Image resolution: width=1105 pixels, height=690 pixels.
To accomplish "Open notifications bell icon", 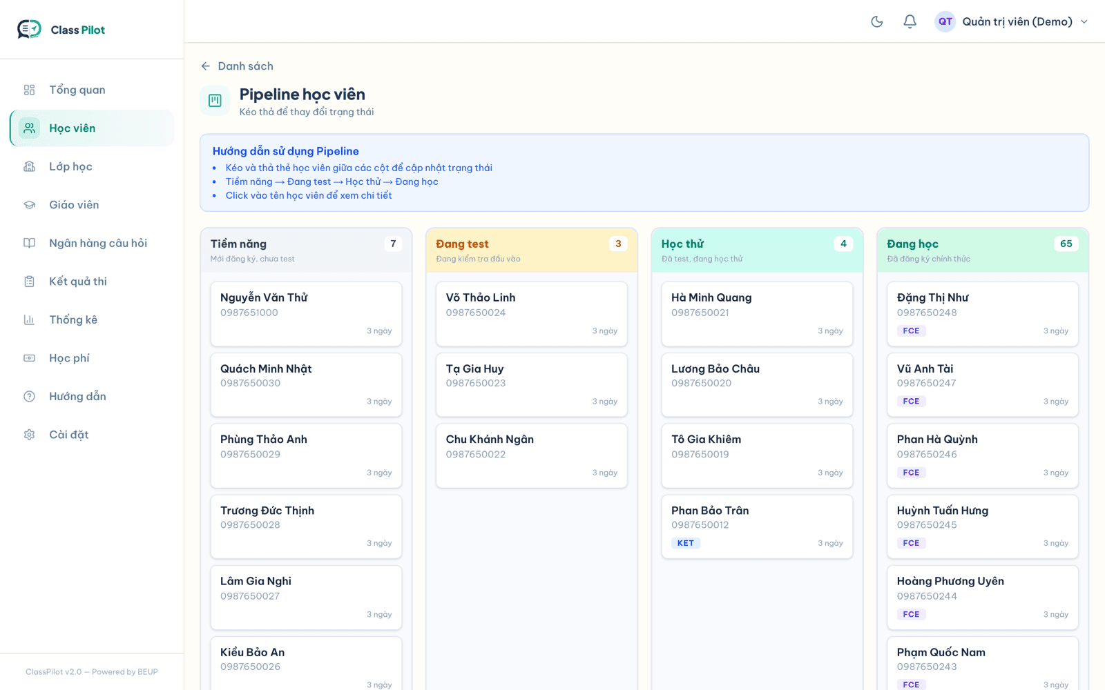I will point(910,21).
